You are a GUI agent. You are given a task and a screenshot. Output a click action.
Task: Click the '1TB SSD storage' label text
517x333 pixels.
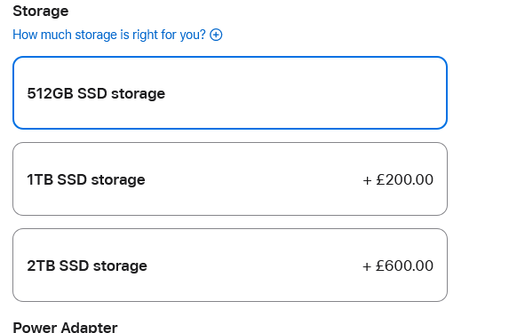coord(86,179)
